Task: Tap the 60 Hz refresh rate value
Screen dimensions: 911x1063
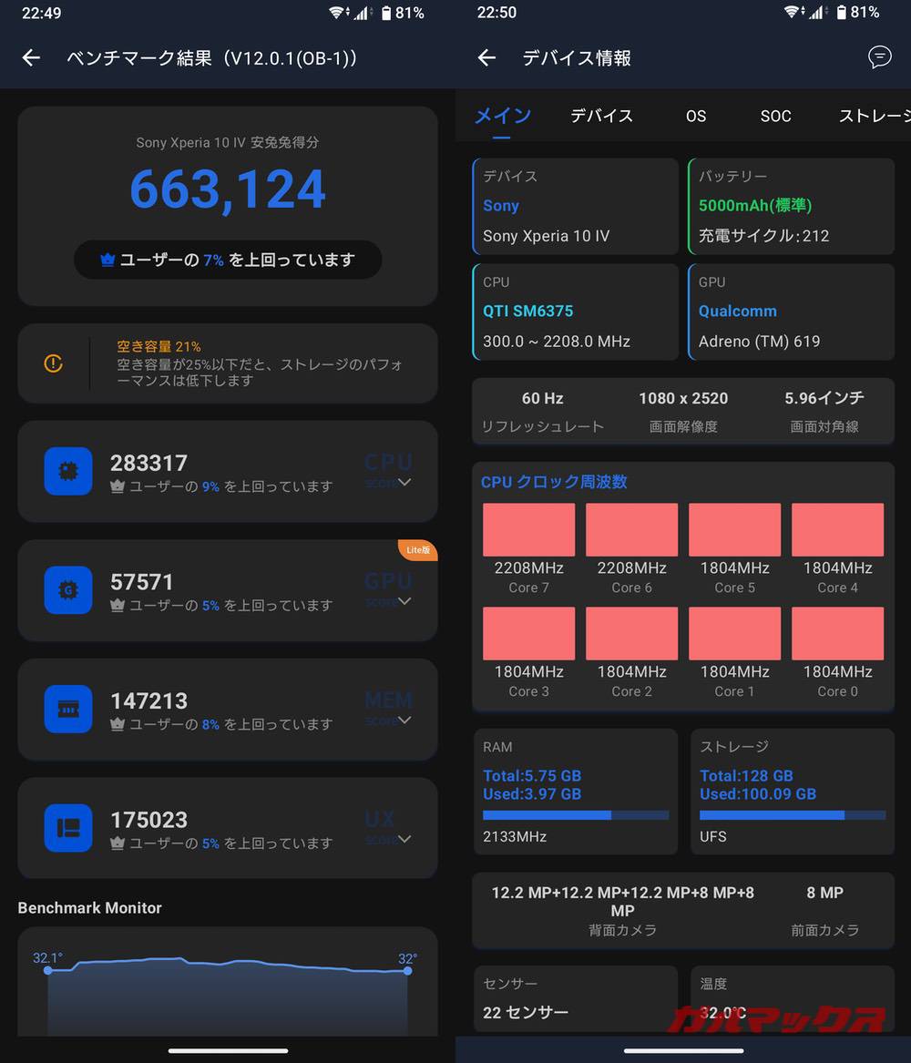Action: point(542,399)
